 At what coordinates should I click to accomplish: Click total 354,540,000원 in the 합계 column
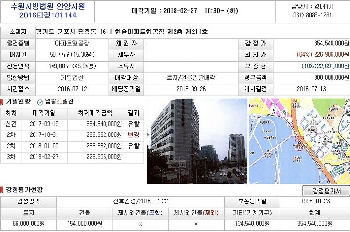[315, 224]
